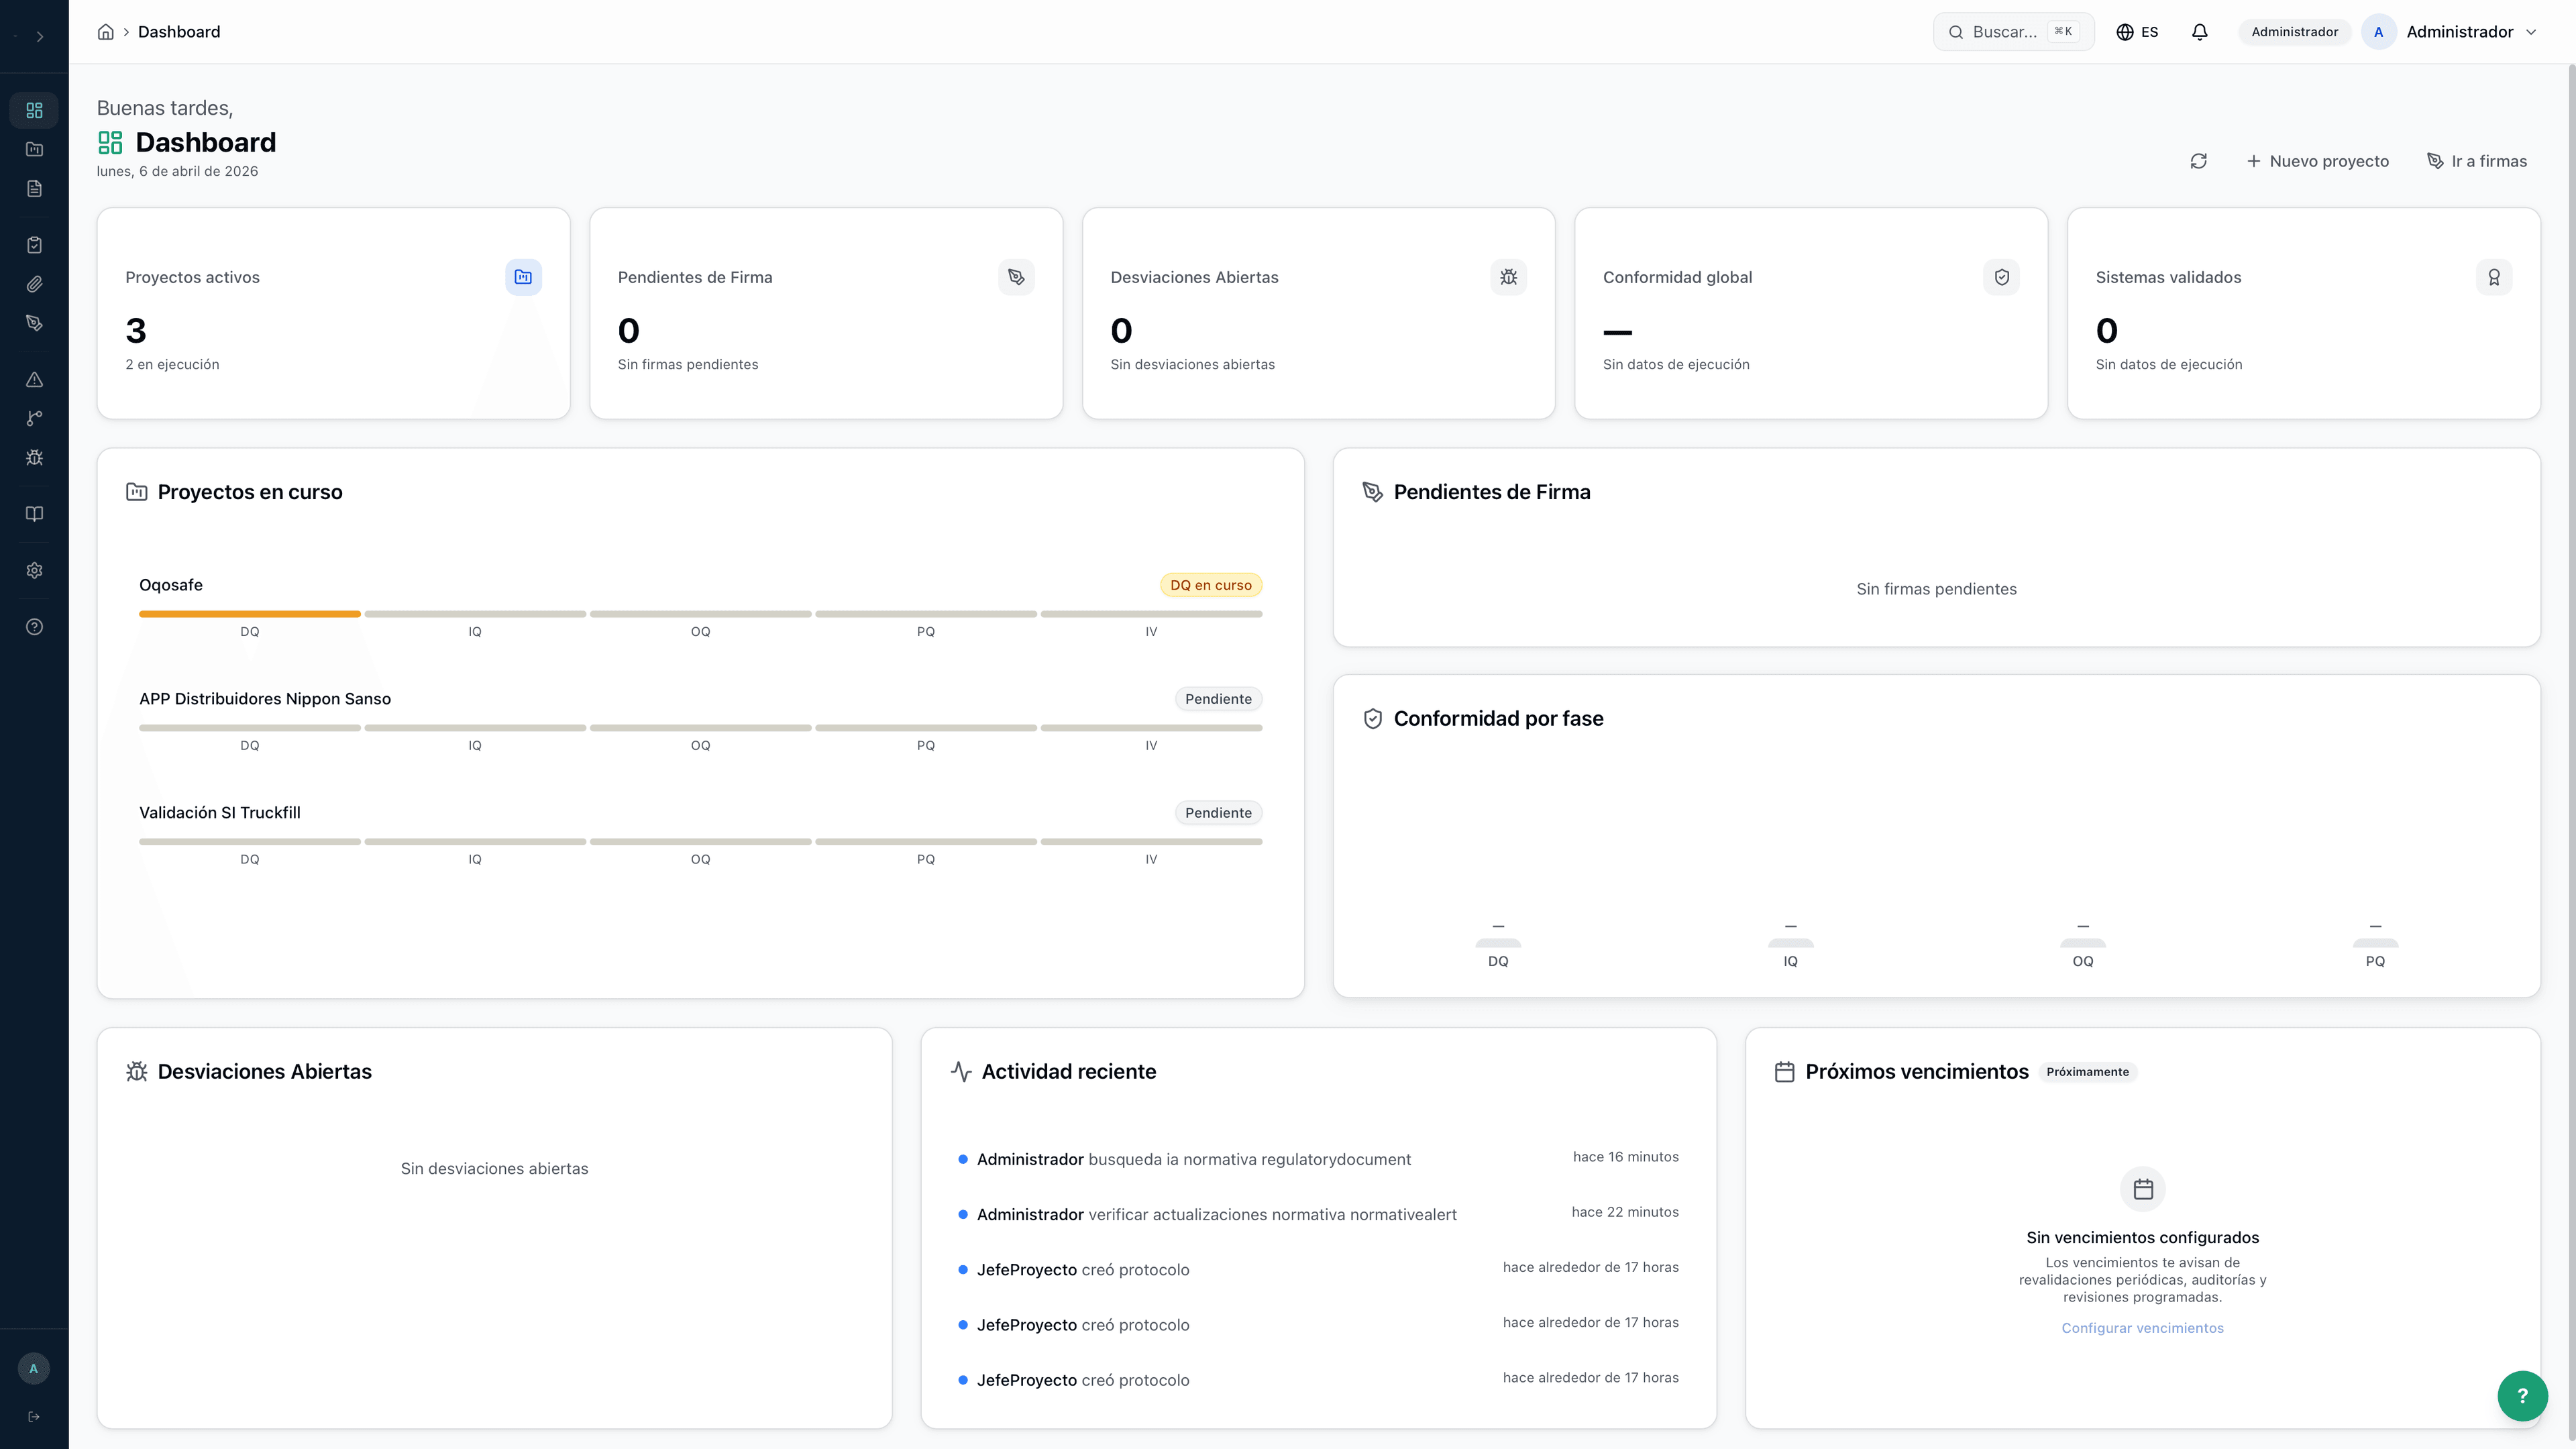Start a new project with Nuevo proyecto
The image size is (2576, 1449).
tap(2318, 161)
